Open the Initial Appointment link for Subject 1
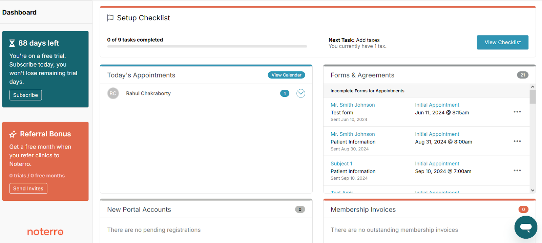 pyautogui.click(x=437, y=163)
